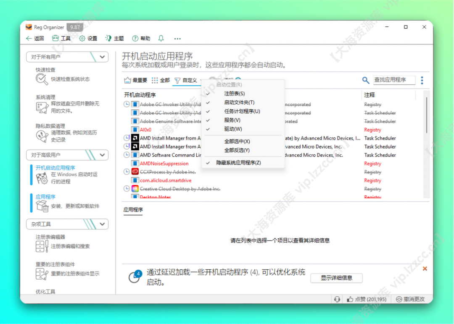Screen dimensions: 454x324
Task: Click the Reg Organizer app logo icon
Action: pyautogui.click(x=29, y=27)
